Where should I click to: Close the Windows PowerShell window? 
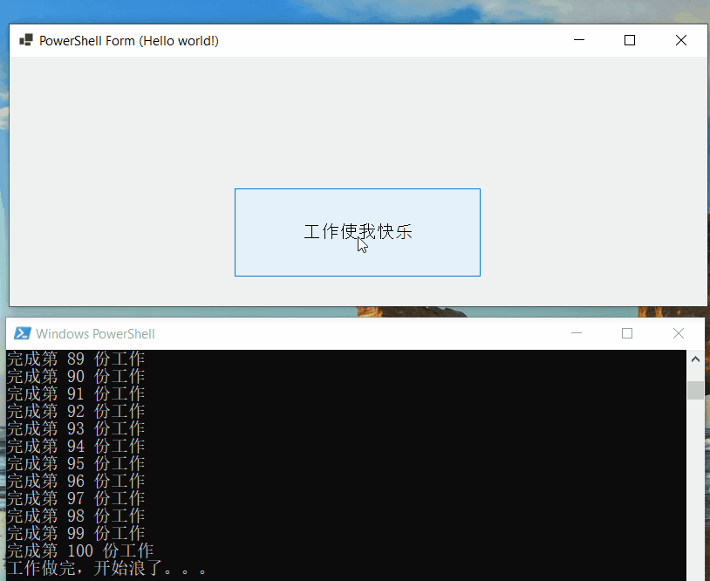click(x=679, y=333)
